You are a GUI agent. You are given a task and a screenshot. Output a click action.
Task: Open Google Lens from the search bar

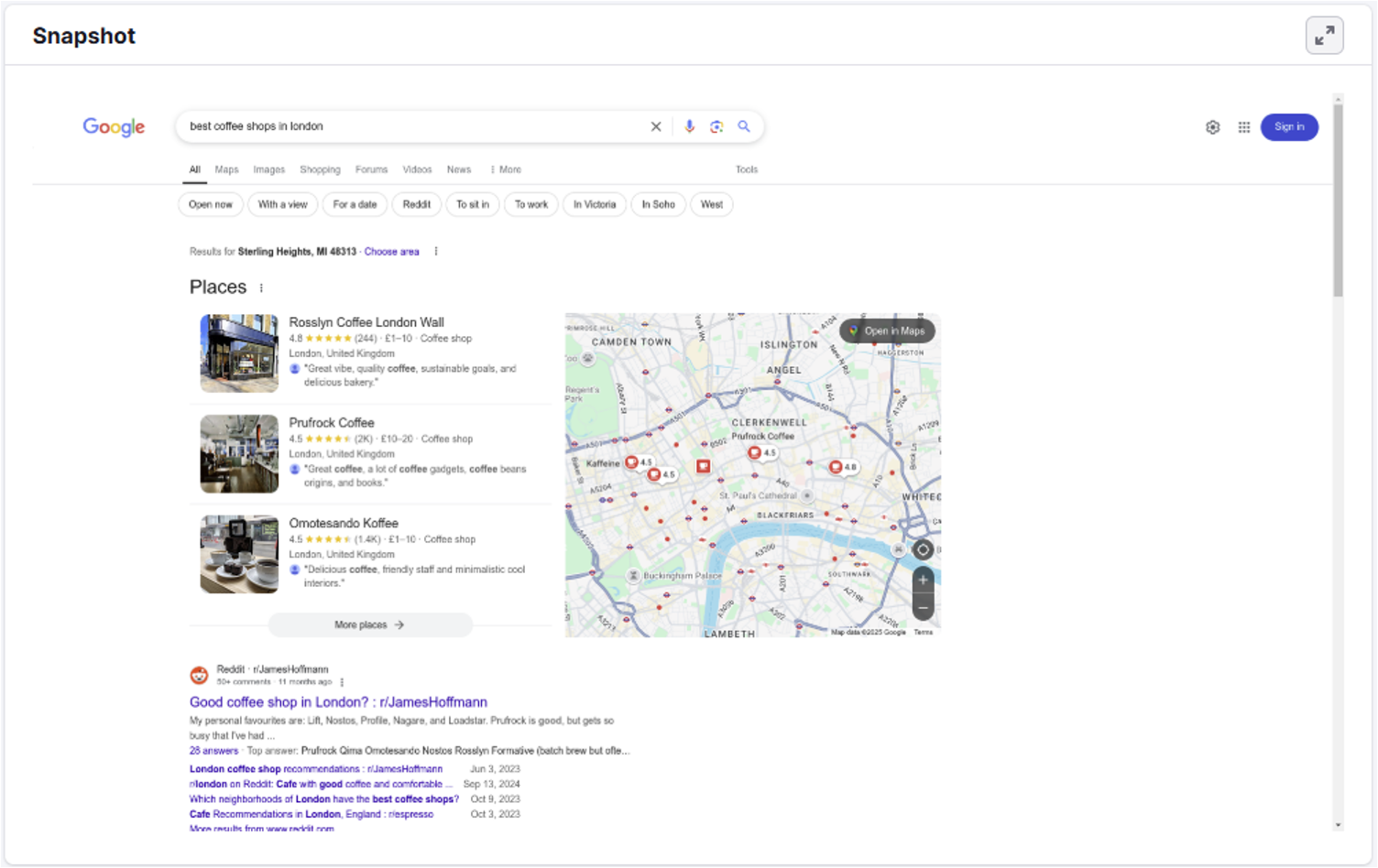point(716,126)
